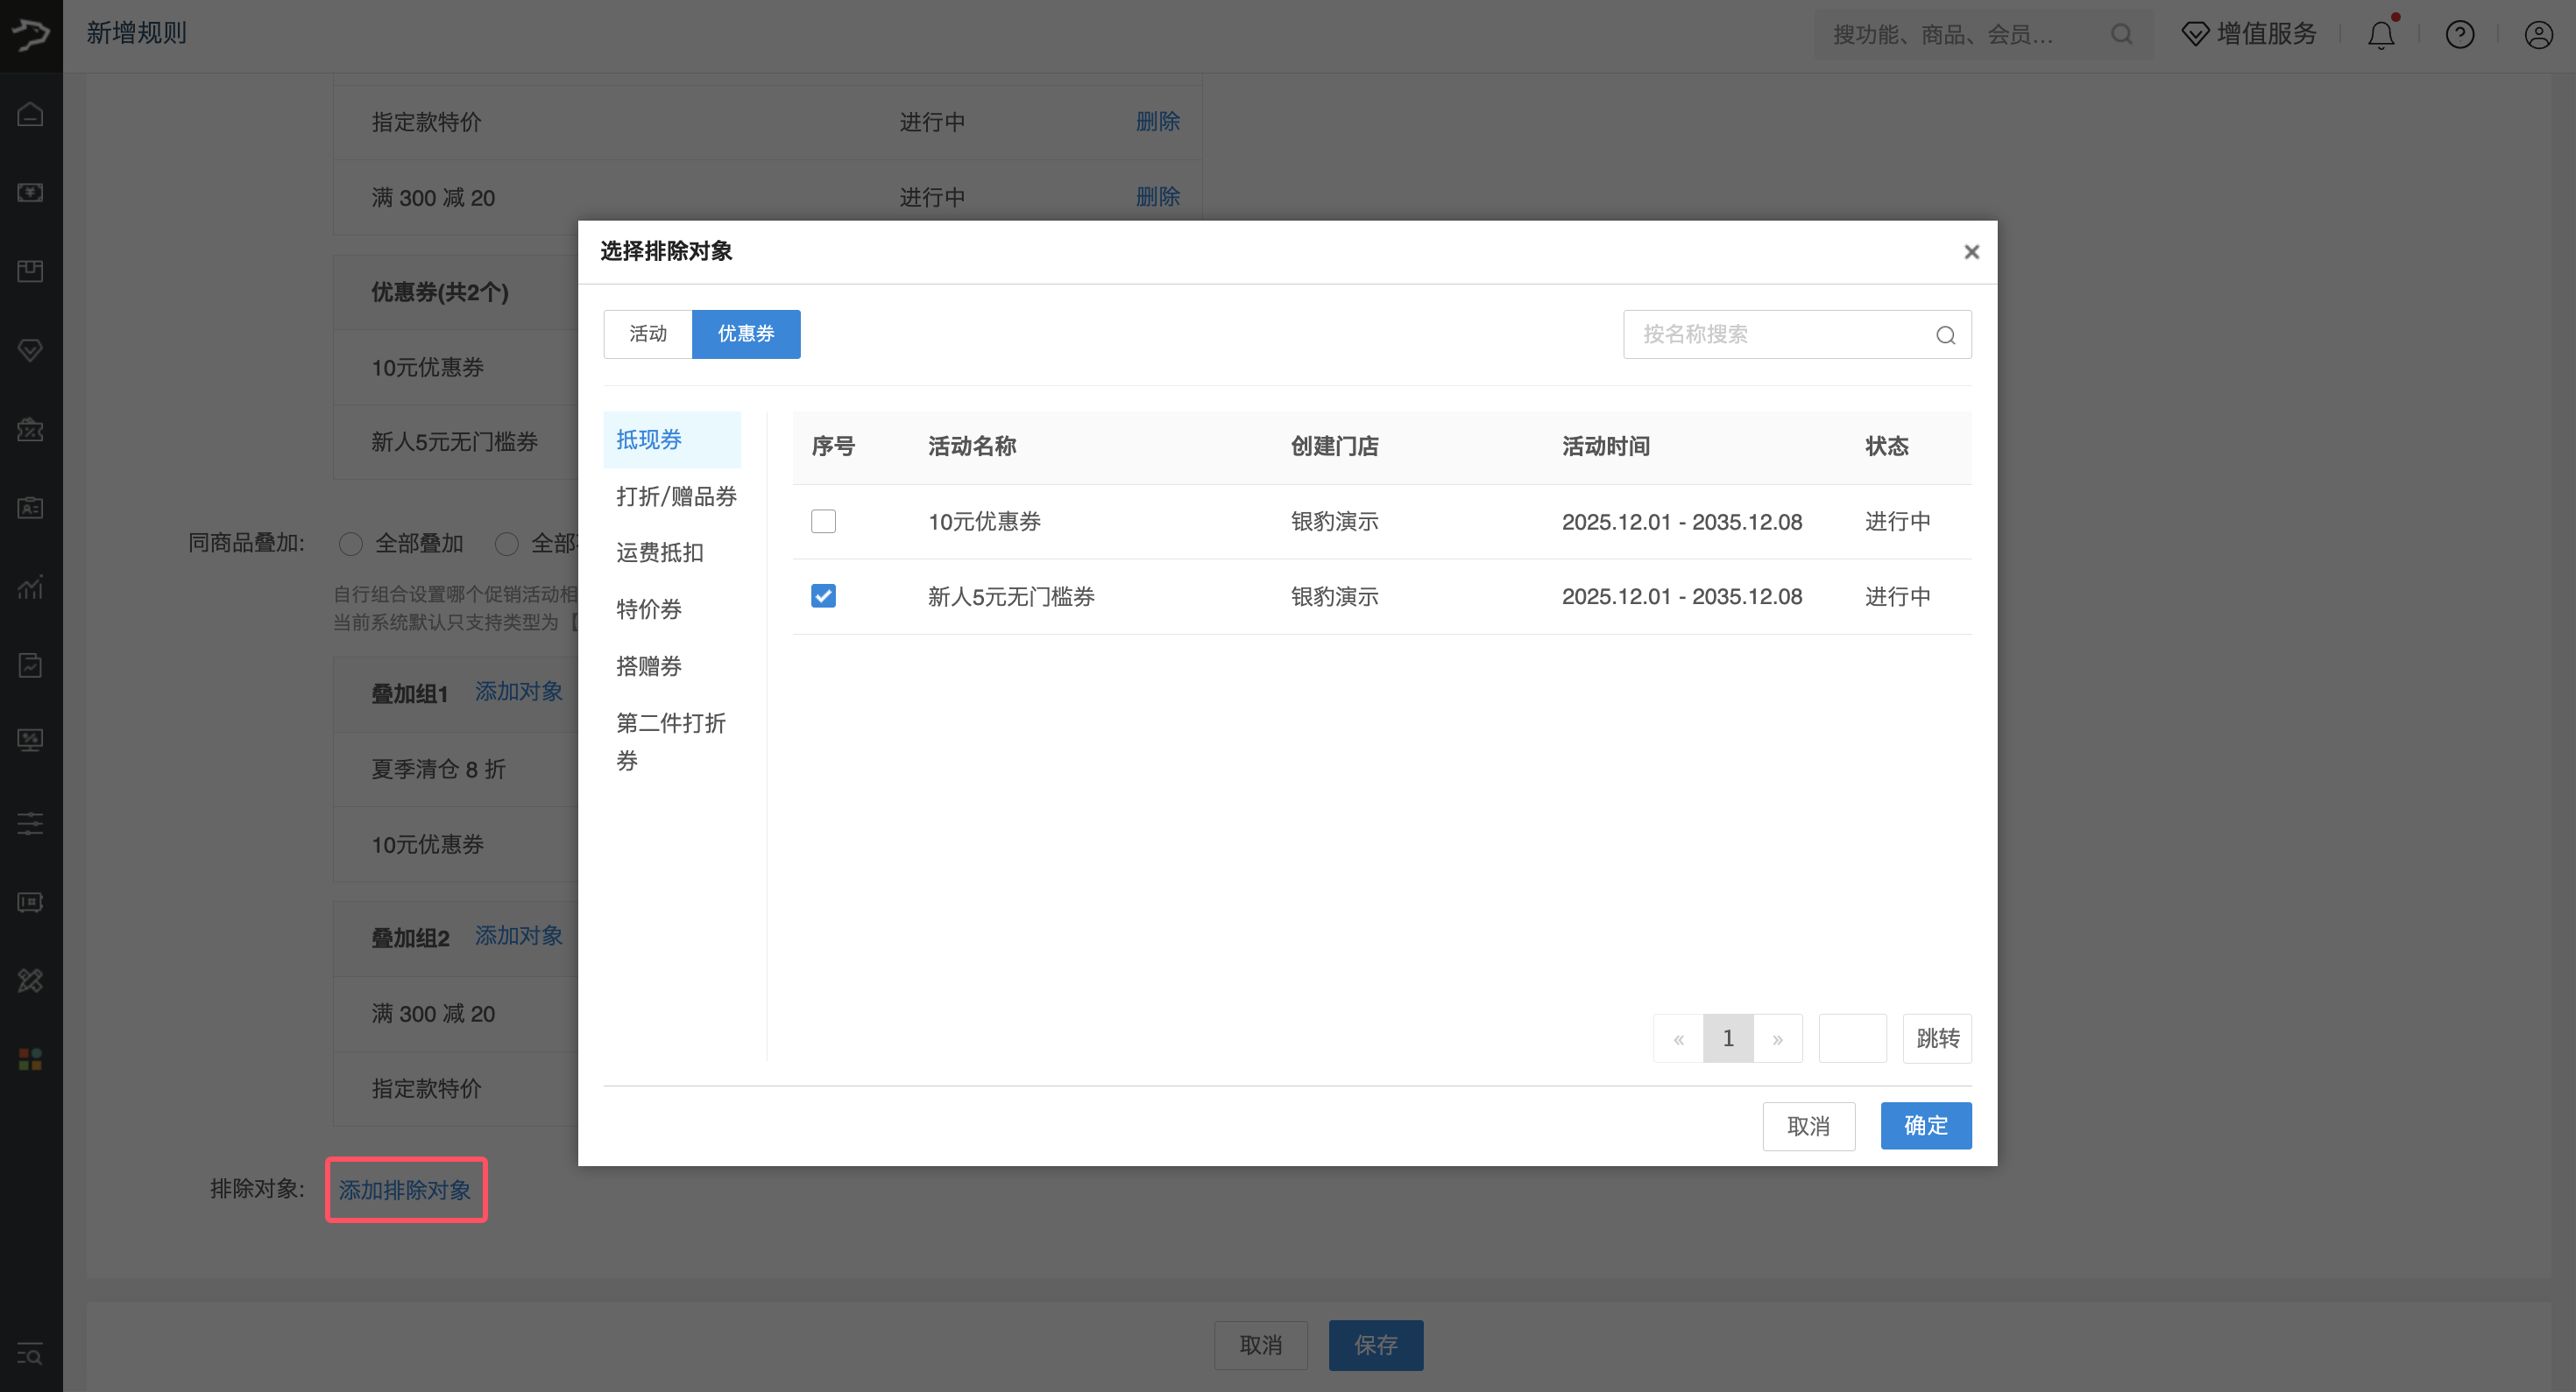2576x1392 pixels.
Task: Click the 创建门店 column header
Action: pos(1334,446)
